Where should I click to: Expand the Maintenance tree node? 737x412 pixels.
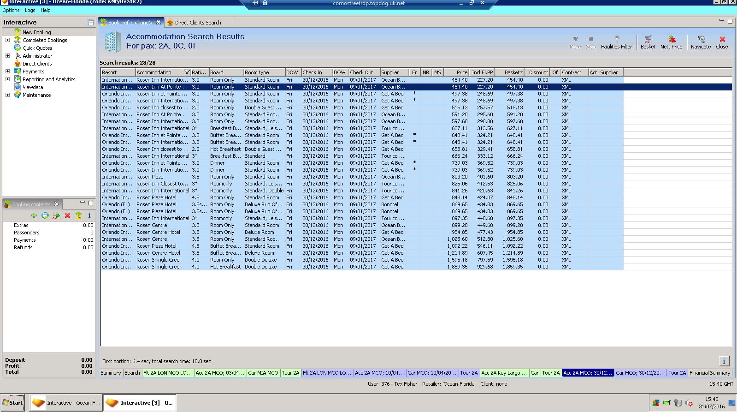pyautogui.click(x=7, y=95)
